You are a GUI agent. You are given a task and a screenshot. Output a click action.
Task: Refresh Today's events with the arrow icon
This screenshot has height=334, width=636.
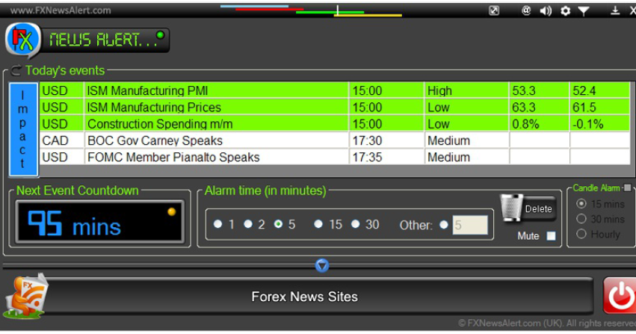point(16,70)
